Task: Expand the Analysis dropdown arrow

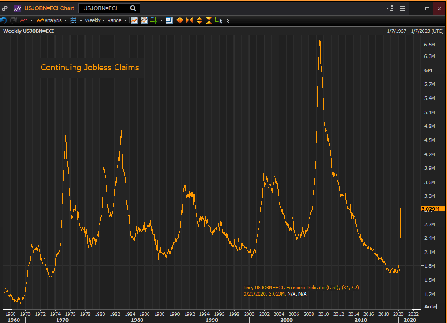Action: tap(65, 20)
